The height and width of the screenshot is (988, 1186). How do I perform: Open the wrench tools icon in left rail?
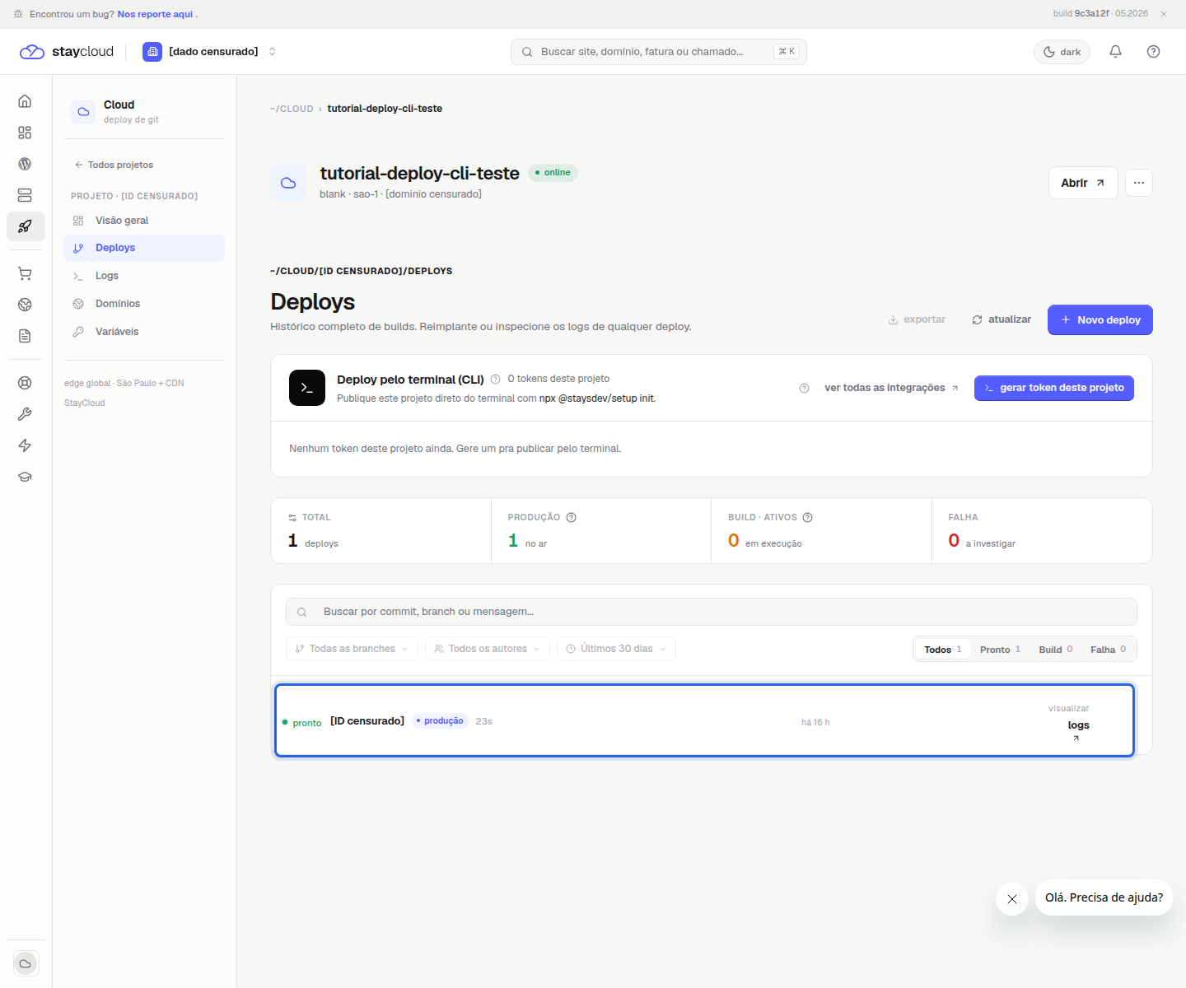click(x=25, y=414)
